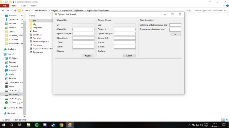Click the navigation pane scroll down arrow
The width and height of the screenshot is (229, 128).
click(x=25, y=117)
